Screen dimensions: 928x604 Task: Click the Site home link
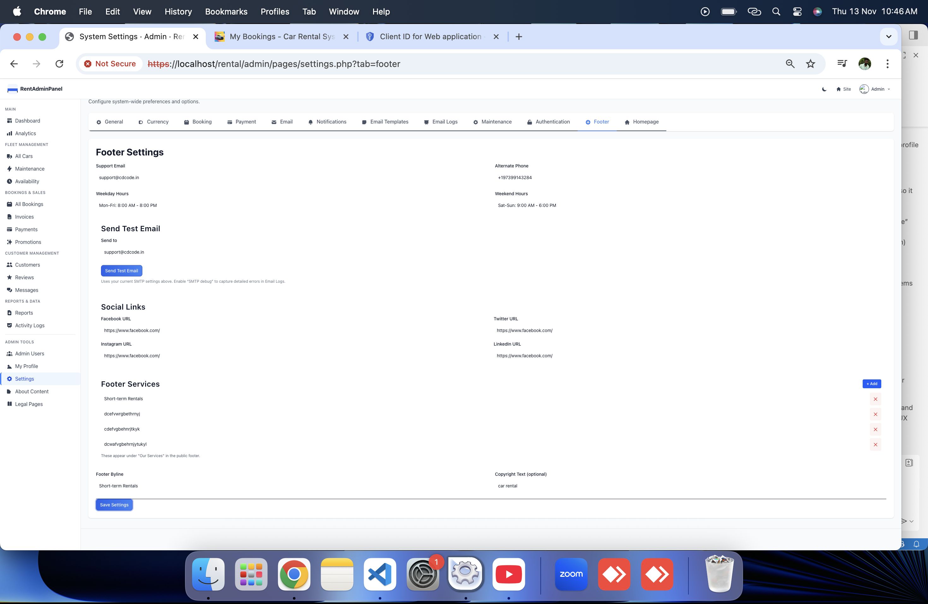pos(843,89)
